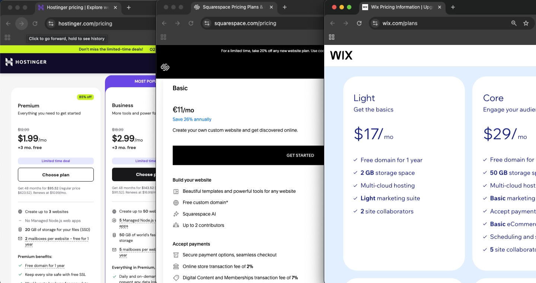Click the Squarespace logo on the black header
This screenshot has width=536, height=283.
click(x=165, y=67)
